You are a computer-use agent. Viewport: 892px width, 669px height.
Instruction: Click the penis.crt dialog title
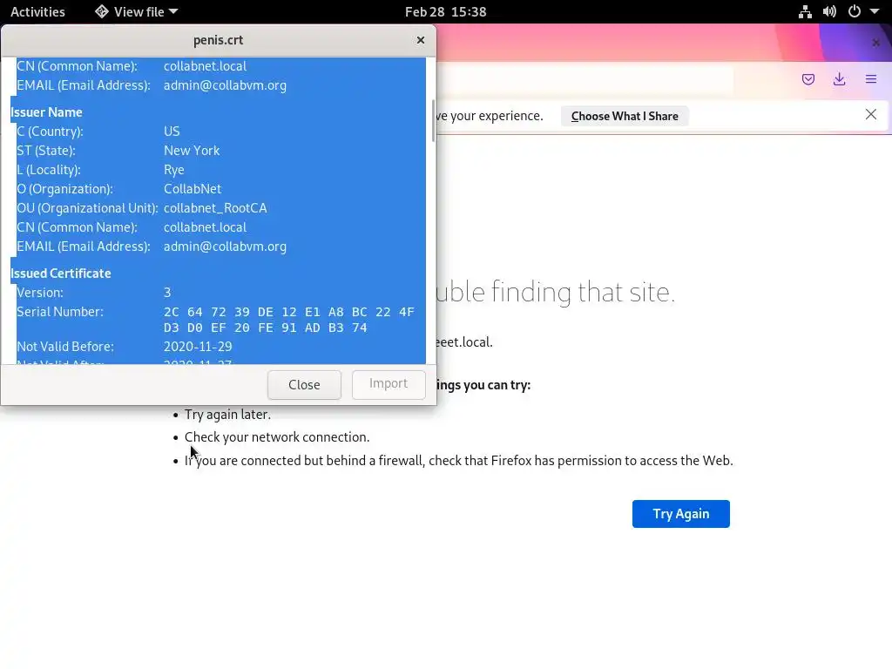pos(218,40)
